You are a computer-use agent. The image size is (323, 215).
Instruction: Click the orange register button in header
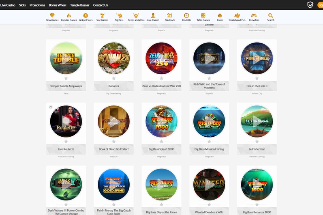click(x=320, y=5)
